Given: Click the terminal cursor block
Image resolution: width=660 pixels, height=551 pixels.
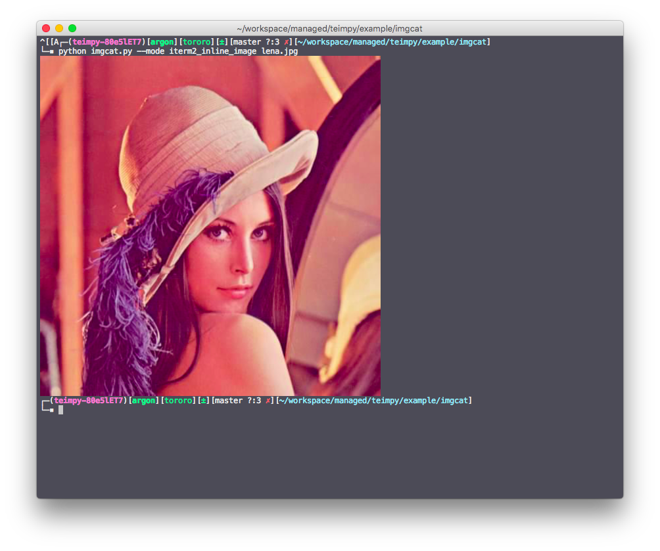Looking at the screenshot, I should pos(60,410).
